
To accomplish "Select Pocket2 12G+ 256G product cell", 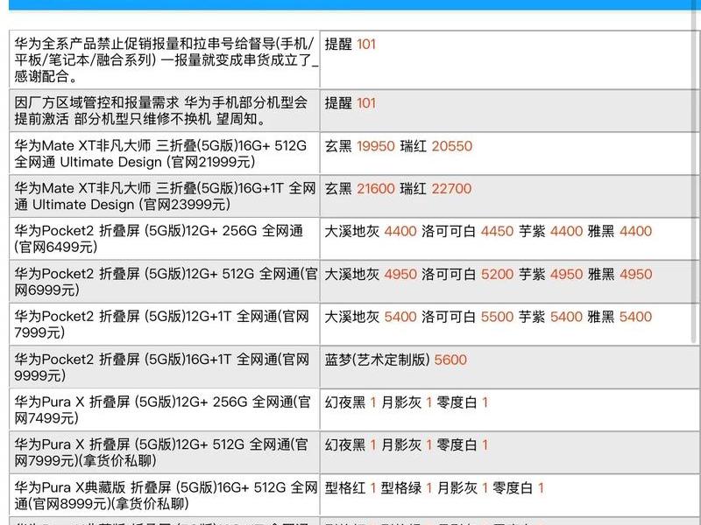I will coord(164,239).
